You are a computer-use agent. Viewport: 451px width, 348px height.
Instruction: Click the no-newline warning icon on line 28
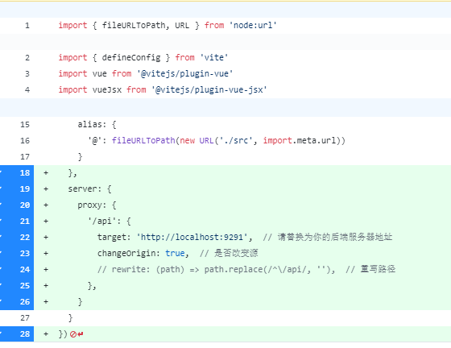[73, 334]
